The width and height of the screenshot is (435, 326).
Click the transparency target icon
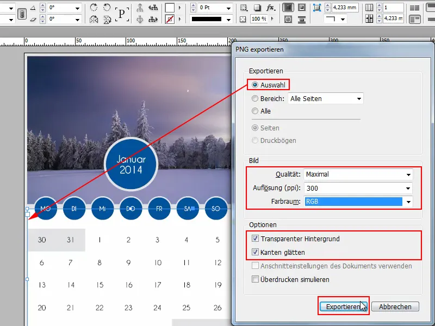tap(244, 8)
